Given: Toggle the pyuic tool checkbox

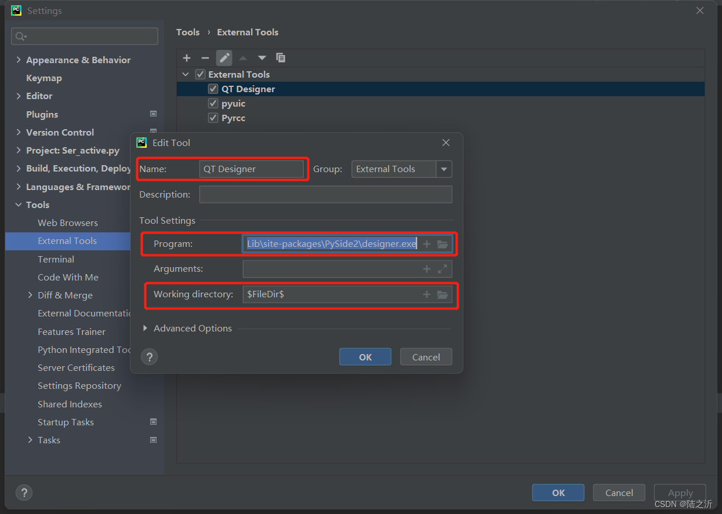Looking at the screenshot, I should (x=213, y=103).
